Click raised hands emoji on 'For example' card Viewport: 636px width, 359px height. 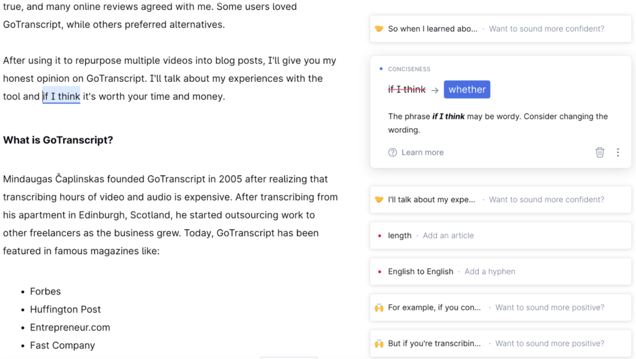click(x=379, y=308)
